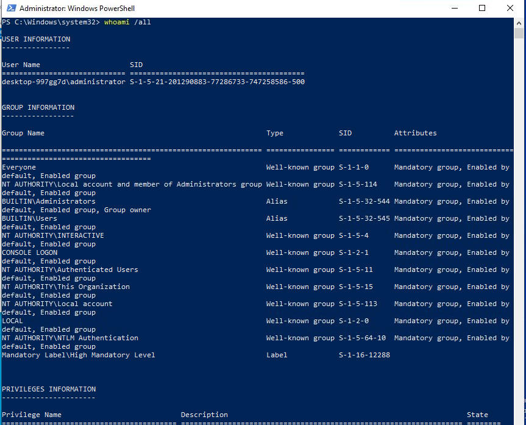
Task: Click the BUILTIN\Administrators group name
Action: point(49,201)
